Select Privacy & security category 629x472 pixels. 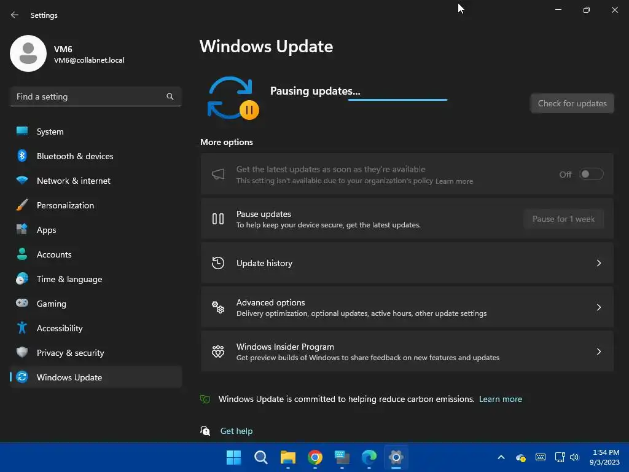pos(96,353)
